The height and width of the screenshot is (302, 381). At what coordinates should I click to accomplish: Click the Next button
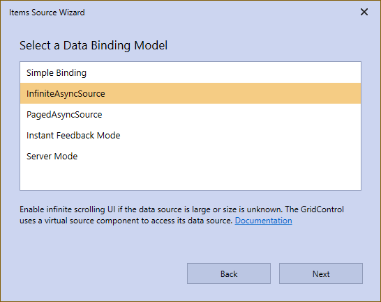(321, 273)
